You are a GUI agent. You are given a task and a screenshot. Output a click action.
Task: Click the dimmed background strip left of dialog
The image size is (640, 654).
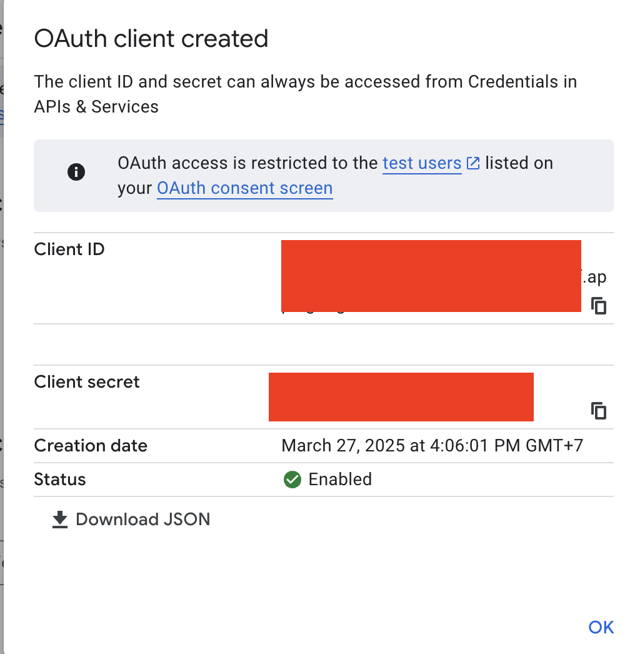point(2,327)
